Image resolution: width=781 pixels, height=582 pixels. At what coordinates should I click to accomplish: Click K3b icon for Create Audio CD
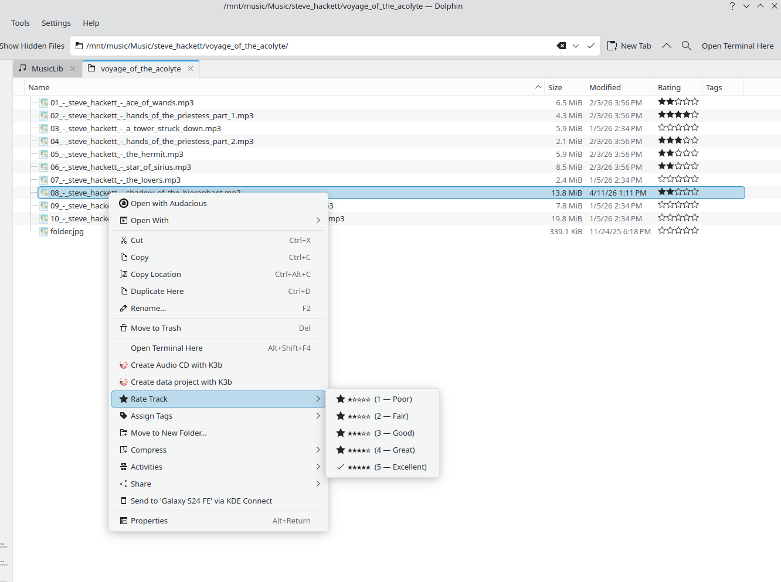click(x=124, y=365)
